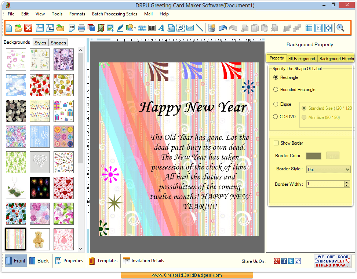Click the feedback banner We Are Good Or Bad
This screenshot has height=279, width=357.
point(332,261)
